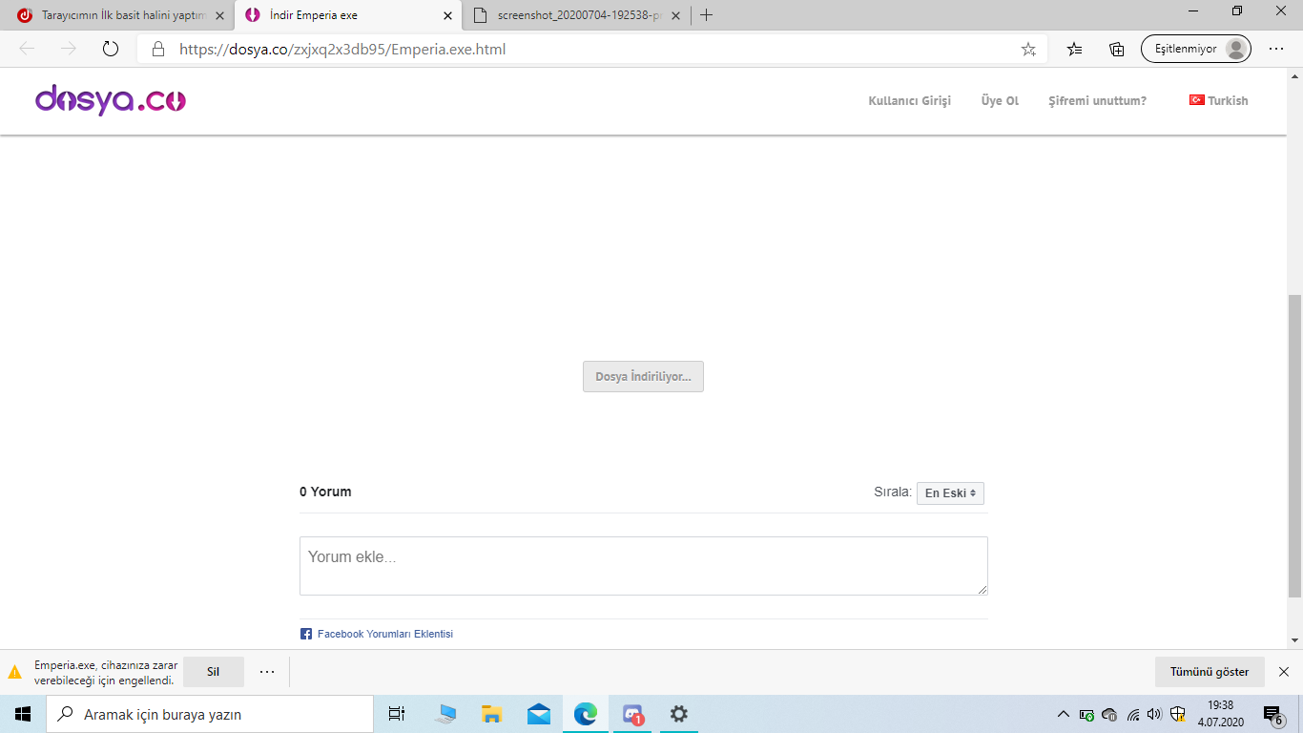The height and width of the screenshot is (733, 1303).
Task: Open the Favorites list icon
Action: [x=1075, y=49]
